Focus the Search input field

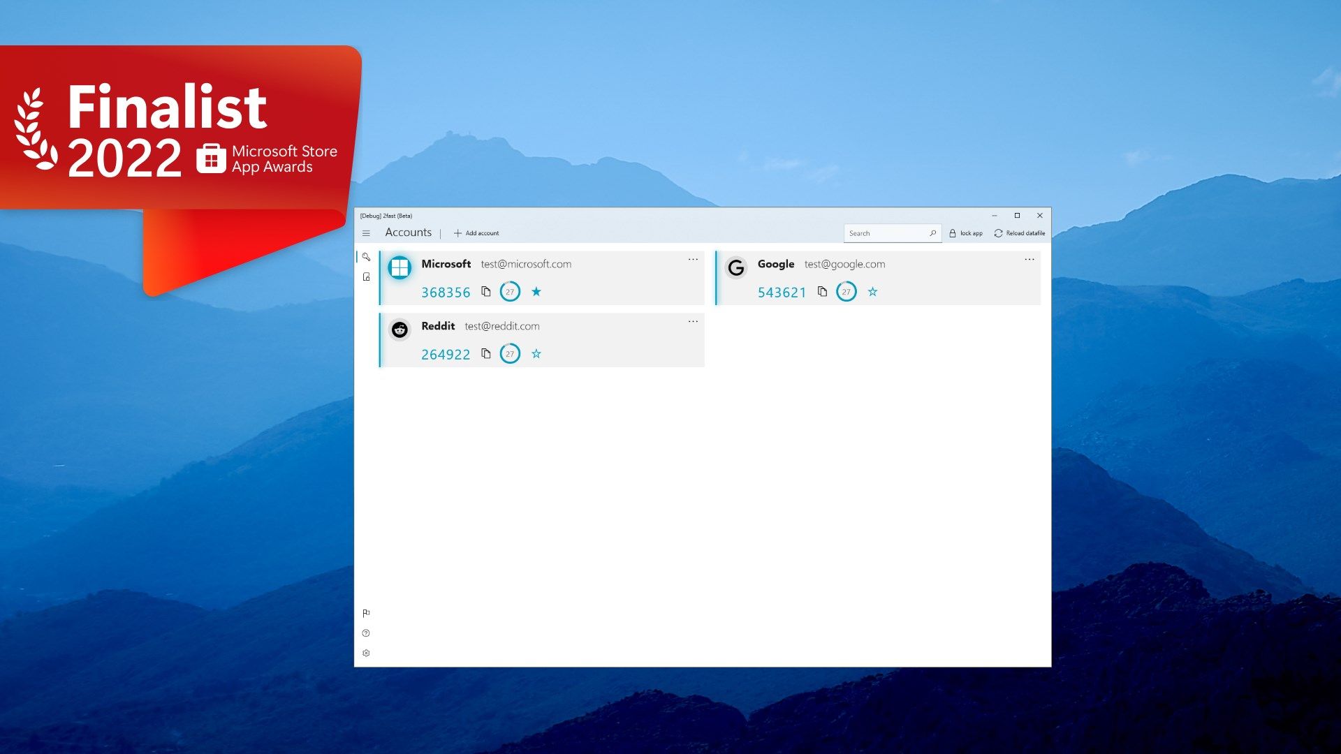click(892, 233)
